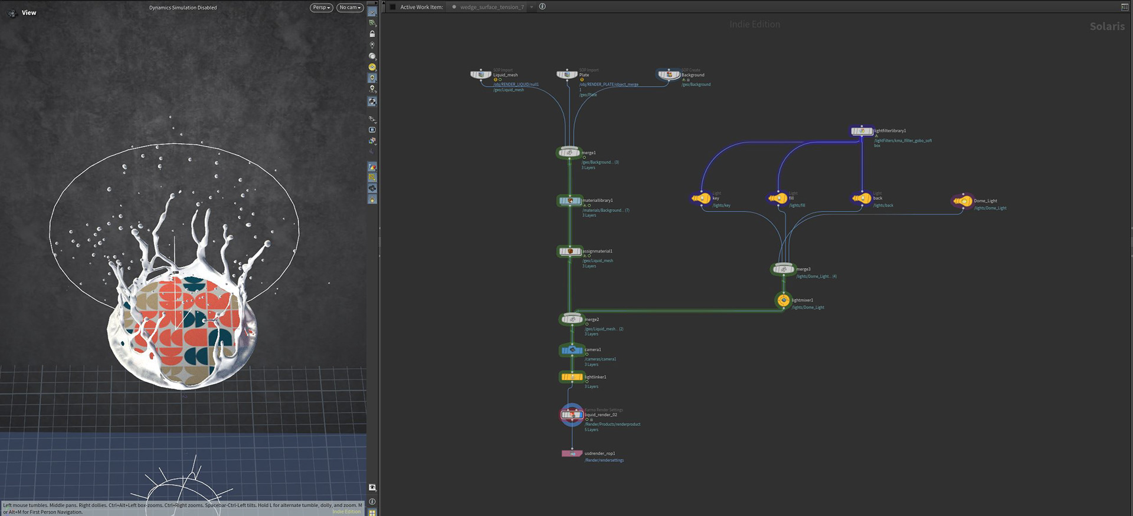Click the /Render/Products/renderproduct path text
Screen dimensions: 1133x516
613,424
